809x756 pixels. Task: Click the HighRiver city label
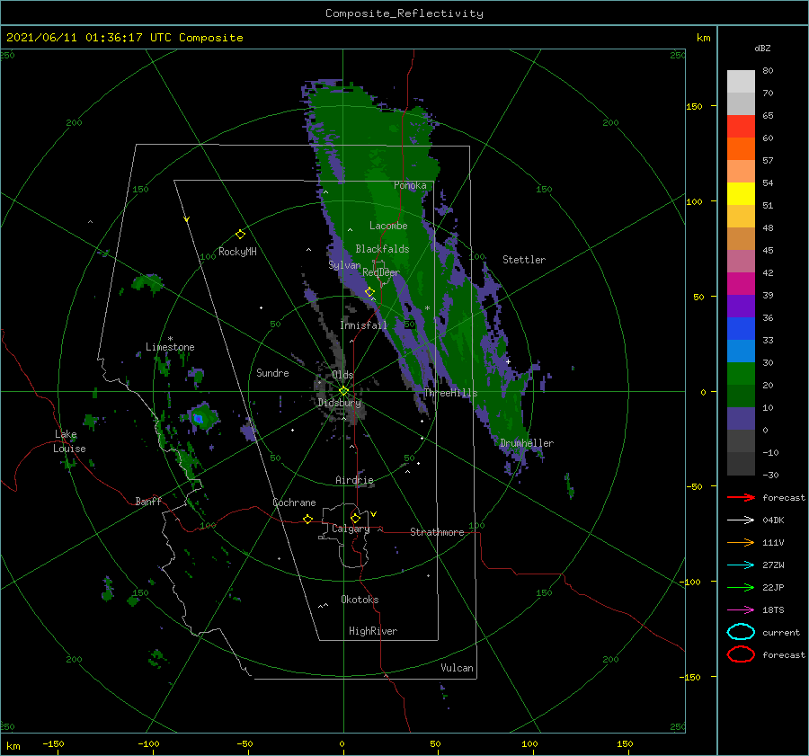[373, 631]
